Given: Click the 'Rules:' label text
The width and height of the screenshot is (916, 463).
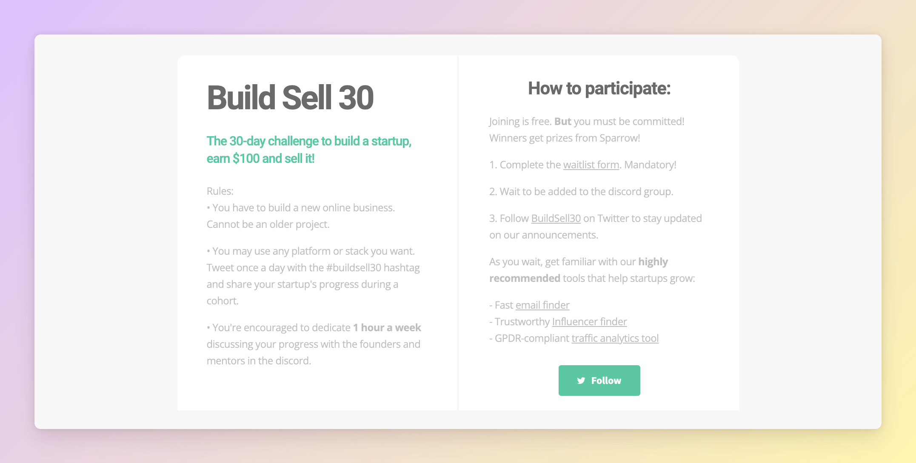Looking at the screenshot, I should coord(220,191).
